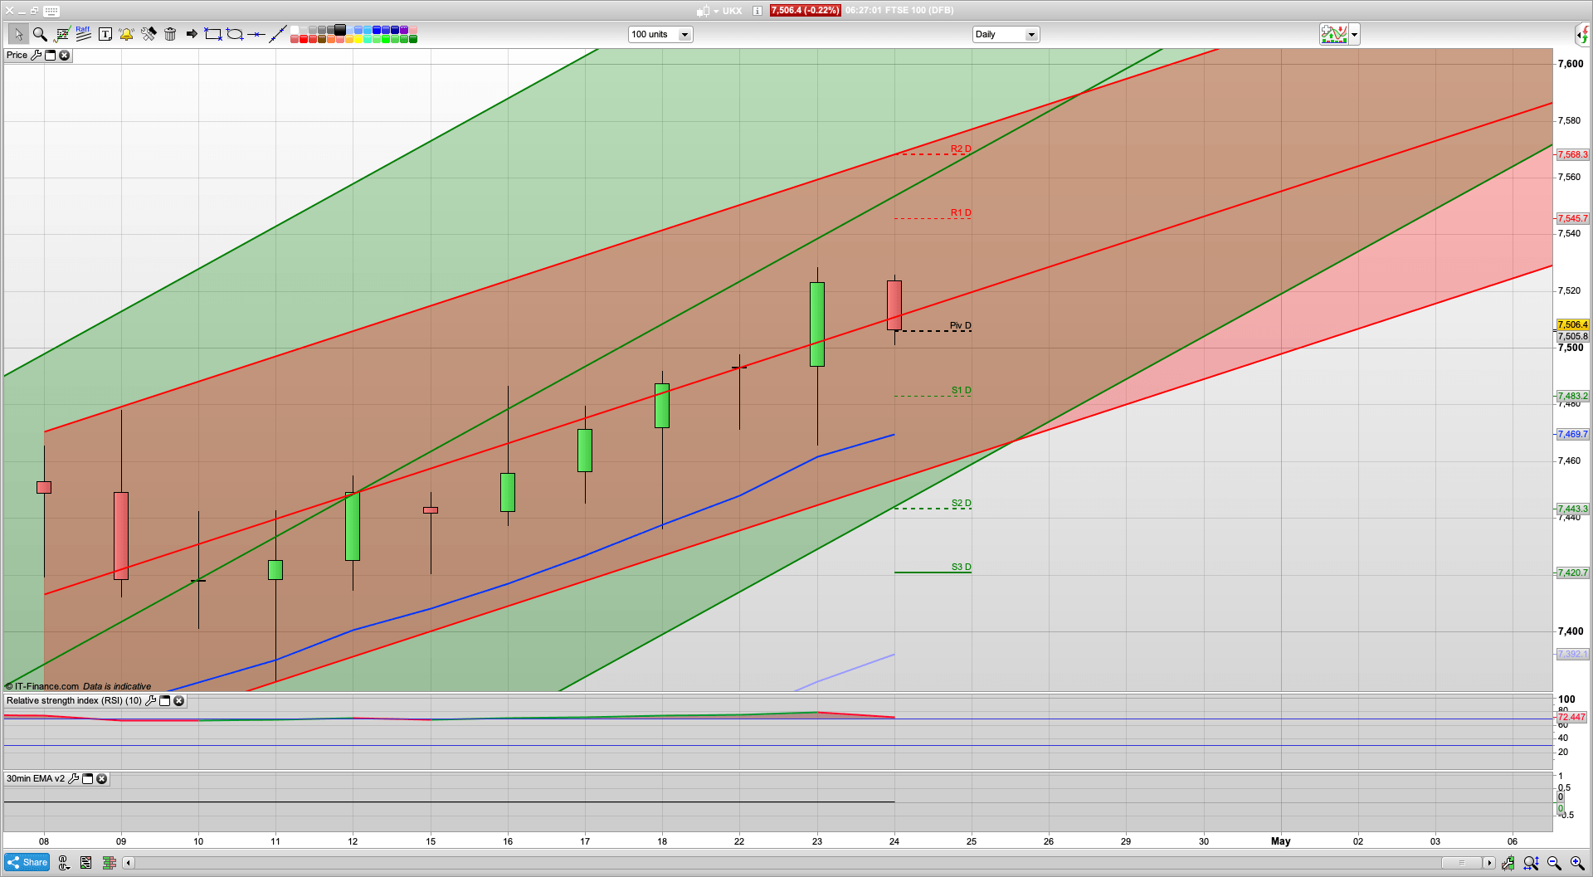Click the right scroll arrow of timeline scrollbar

pyautogui.click(x=1488, y=863)
